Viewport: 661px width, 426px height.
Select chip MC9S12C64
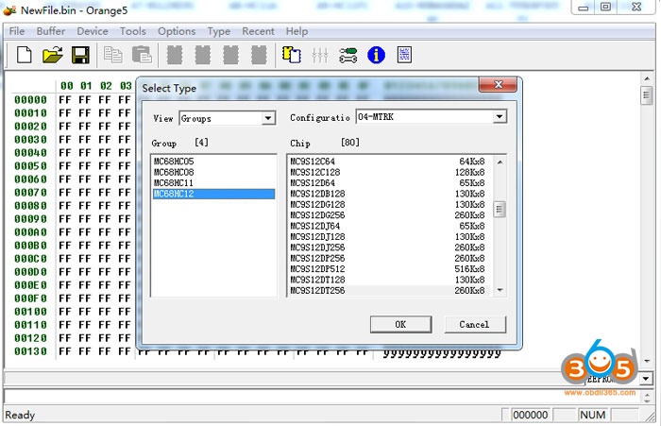pyautogui.click(x=388, y=162)
